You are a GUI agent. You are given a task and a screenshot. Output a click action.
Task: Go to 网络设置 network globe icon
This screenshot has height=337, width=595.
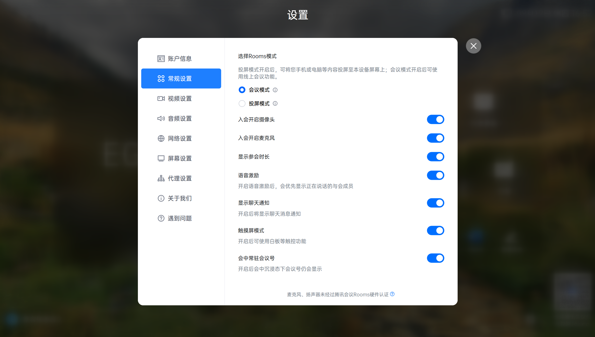pyautogui.click(x=161, y=138)
